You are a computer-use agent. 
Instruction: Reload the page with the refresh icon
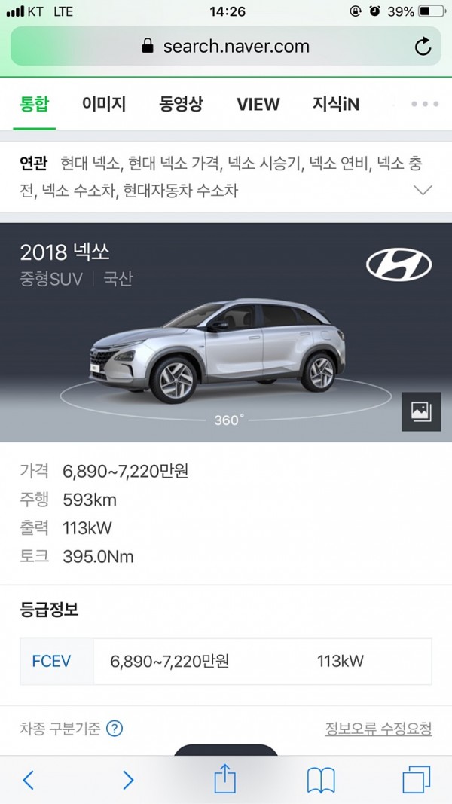point(423,47)
